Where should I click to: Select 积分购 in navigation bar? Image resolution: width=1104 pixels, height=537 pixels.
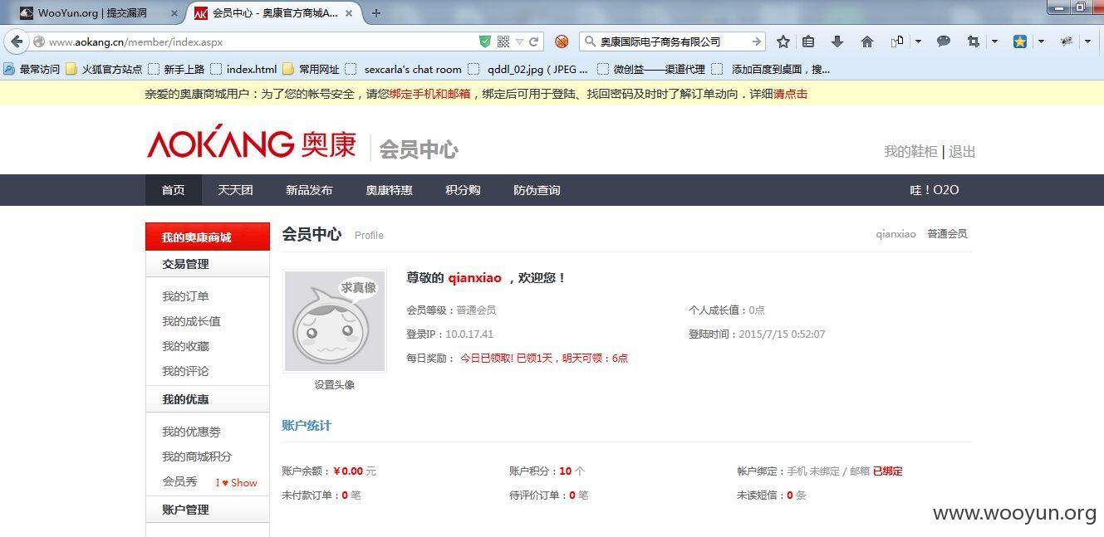(463, 190)
